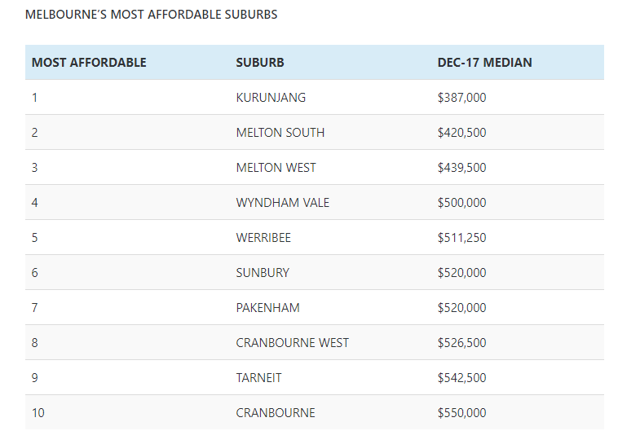This screenshot has height=444, width=618.
Task: Click the Melton West suburb name
Action: tap(276, 168)
